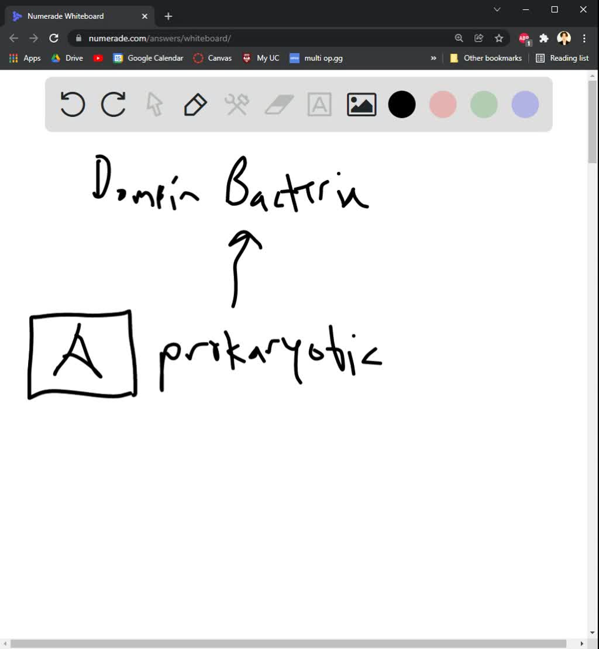Screen dimensions: 599x649
Task: Open Google Calendar from bookmarks bar
Action: pos(148,58)
